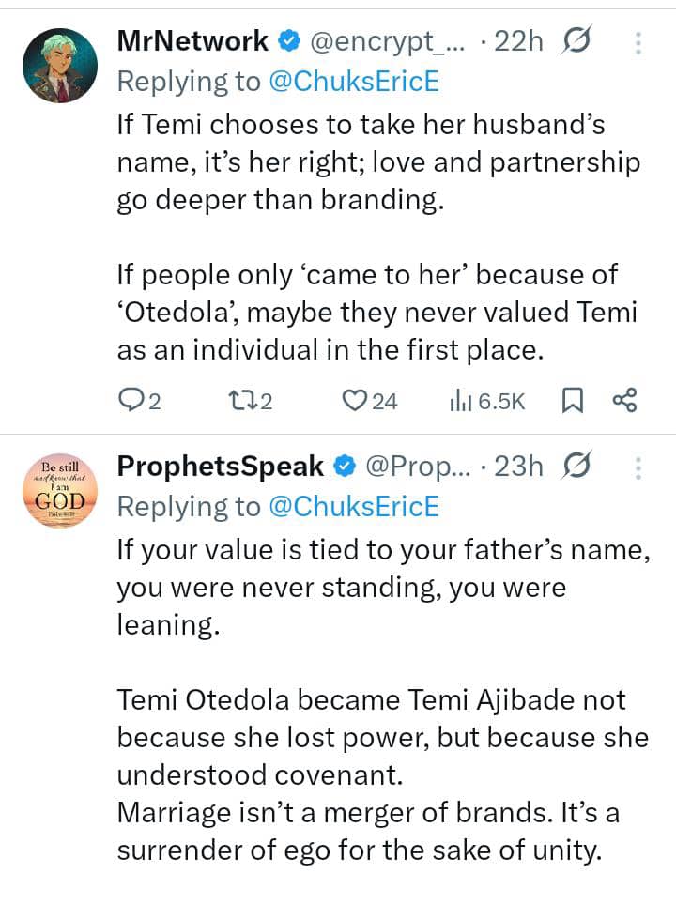
Task: Open more options menu for ProphetsSpeak's tweet
Action: tap(638, 467)
